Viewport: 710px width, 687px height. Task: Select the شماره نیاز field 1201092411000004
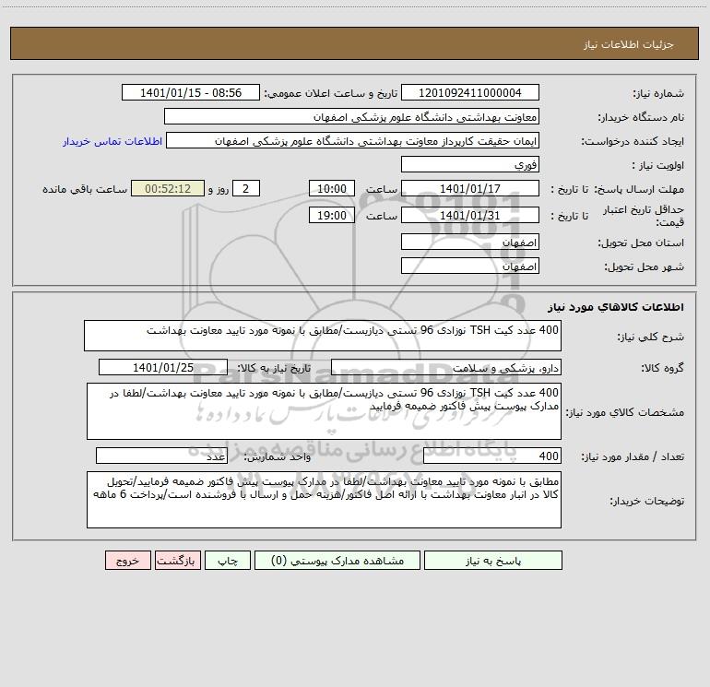tap(470, 93)
